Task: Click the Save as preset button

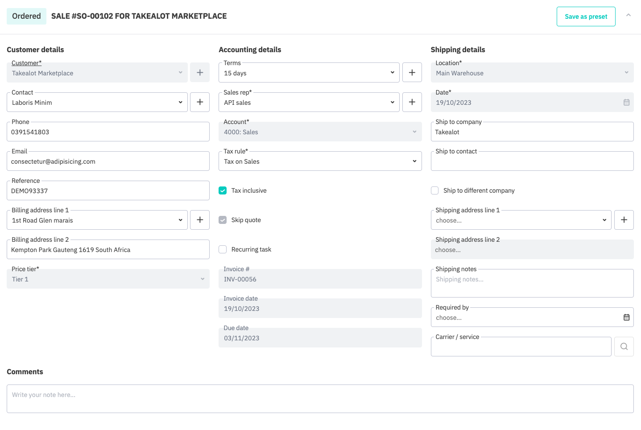Action: [586, 17]
